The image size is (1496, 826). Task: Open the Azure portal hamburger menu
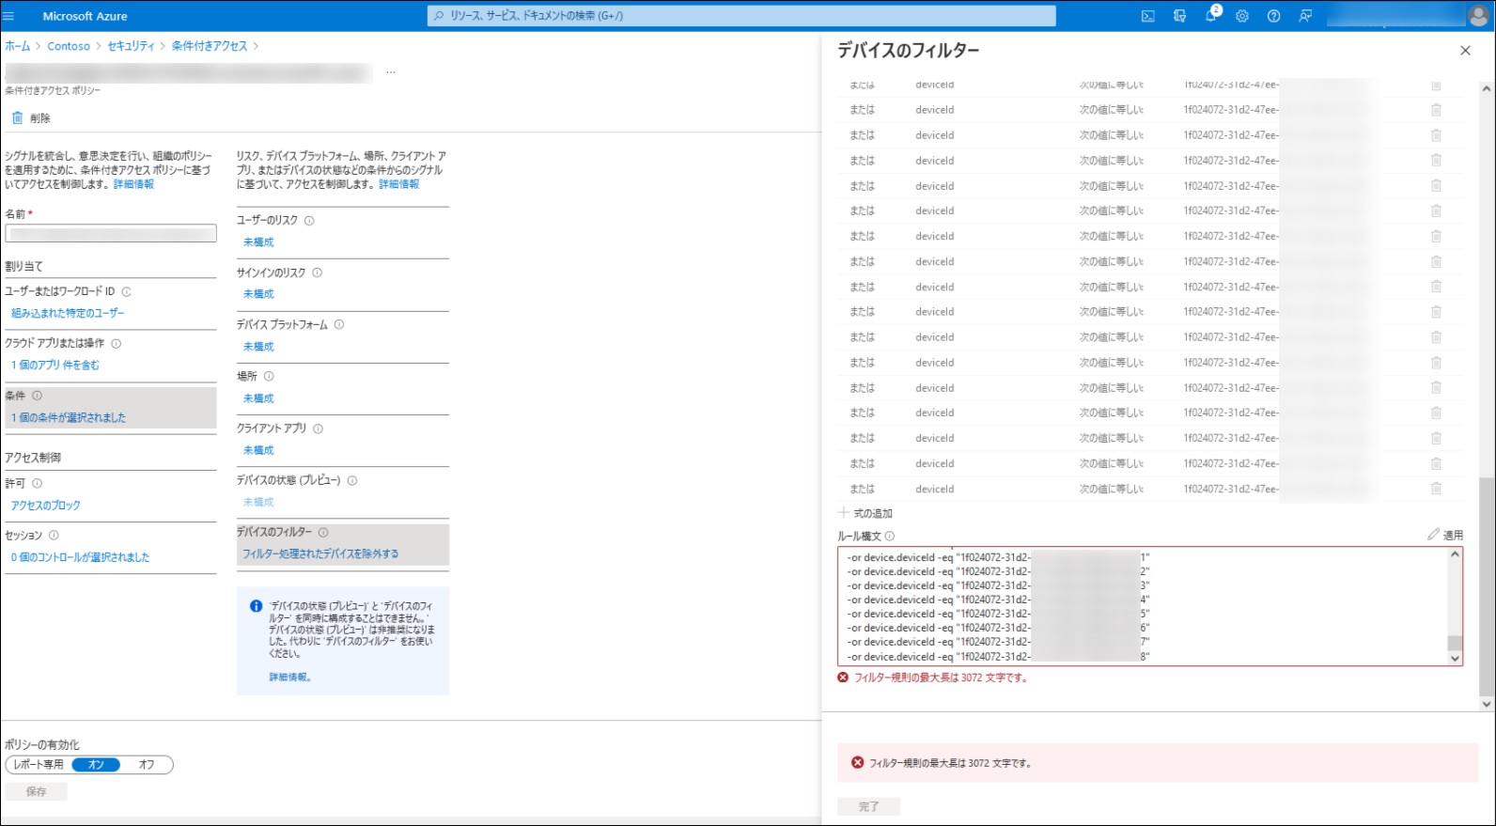click(x=9, y=16)
